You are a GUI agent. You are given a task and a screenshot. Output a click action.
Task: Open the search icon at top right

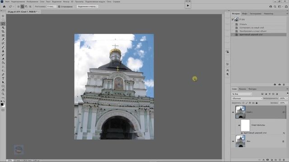pos(275,6)
